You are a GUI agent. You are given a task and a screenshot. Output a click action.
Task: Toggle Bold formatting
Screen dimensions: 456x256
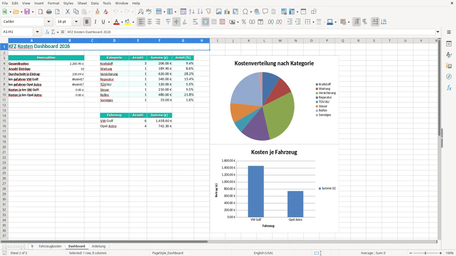[x=87, y=22]
